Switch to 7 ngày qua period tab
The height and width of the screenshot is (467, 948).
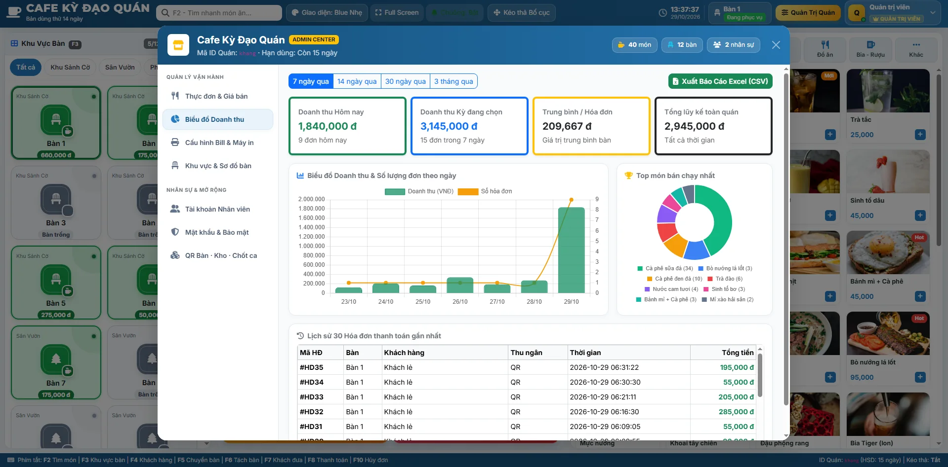[x=311, y=81]
